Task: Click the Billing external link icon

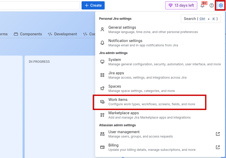Action: pyautogui.click(x=218, y=147)
